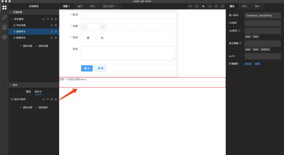Click add-folder icon for 学生管理 group
The width and height of the screenshot is (284, 155).
tap(48, 19)
